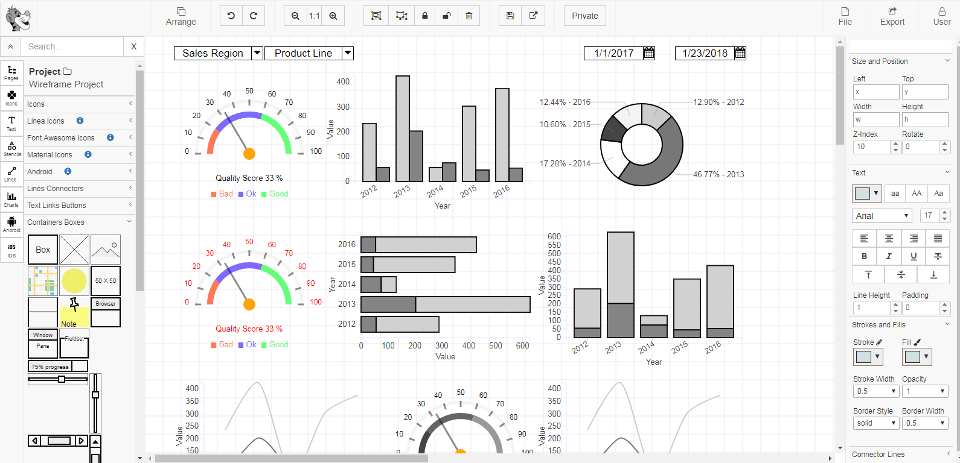Open the Charts stencil sidebar icon
The width and height of the screenshot is (960, 463).
11,199
